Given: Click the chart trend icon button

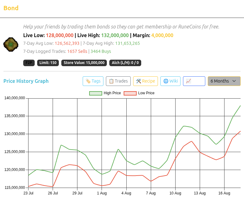Looking at the screenshot, I should [x=194, y=81].
